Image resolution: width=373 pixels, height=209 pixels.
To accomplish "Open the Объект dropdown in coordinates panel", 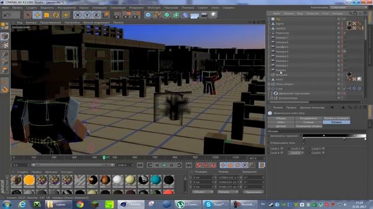I will click(x=203, y=192).
